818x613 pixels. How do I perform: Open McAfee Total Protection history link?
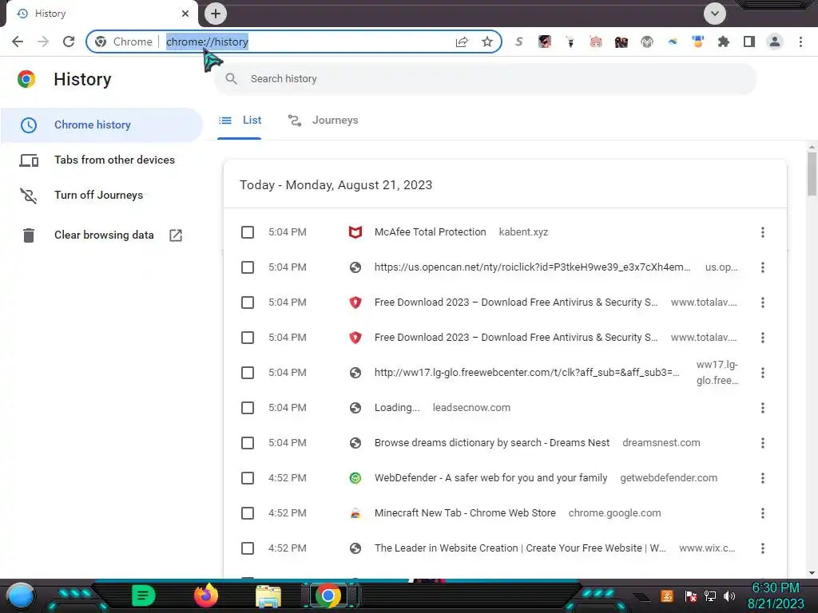430,232
